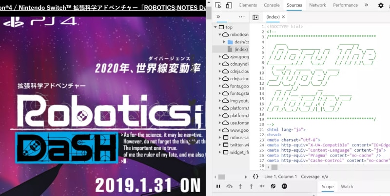The width and height of the screenshot is (390, 196).
Task: Select the (index) editor tab
Action: [273, 17]
